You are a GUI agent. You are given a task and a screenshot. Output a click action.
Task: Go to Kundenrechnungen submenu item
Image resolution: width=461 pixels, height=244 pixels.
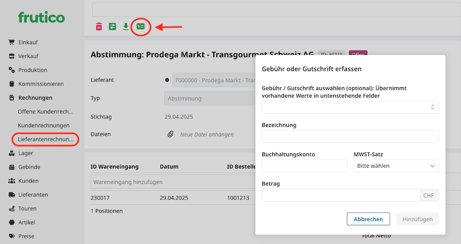point(43,126)
